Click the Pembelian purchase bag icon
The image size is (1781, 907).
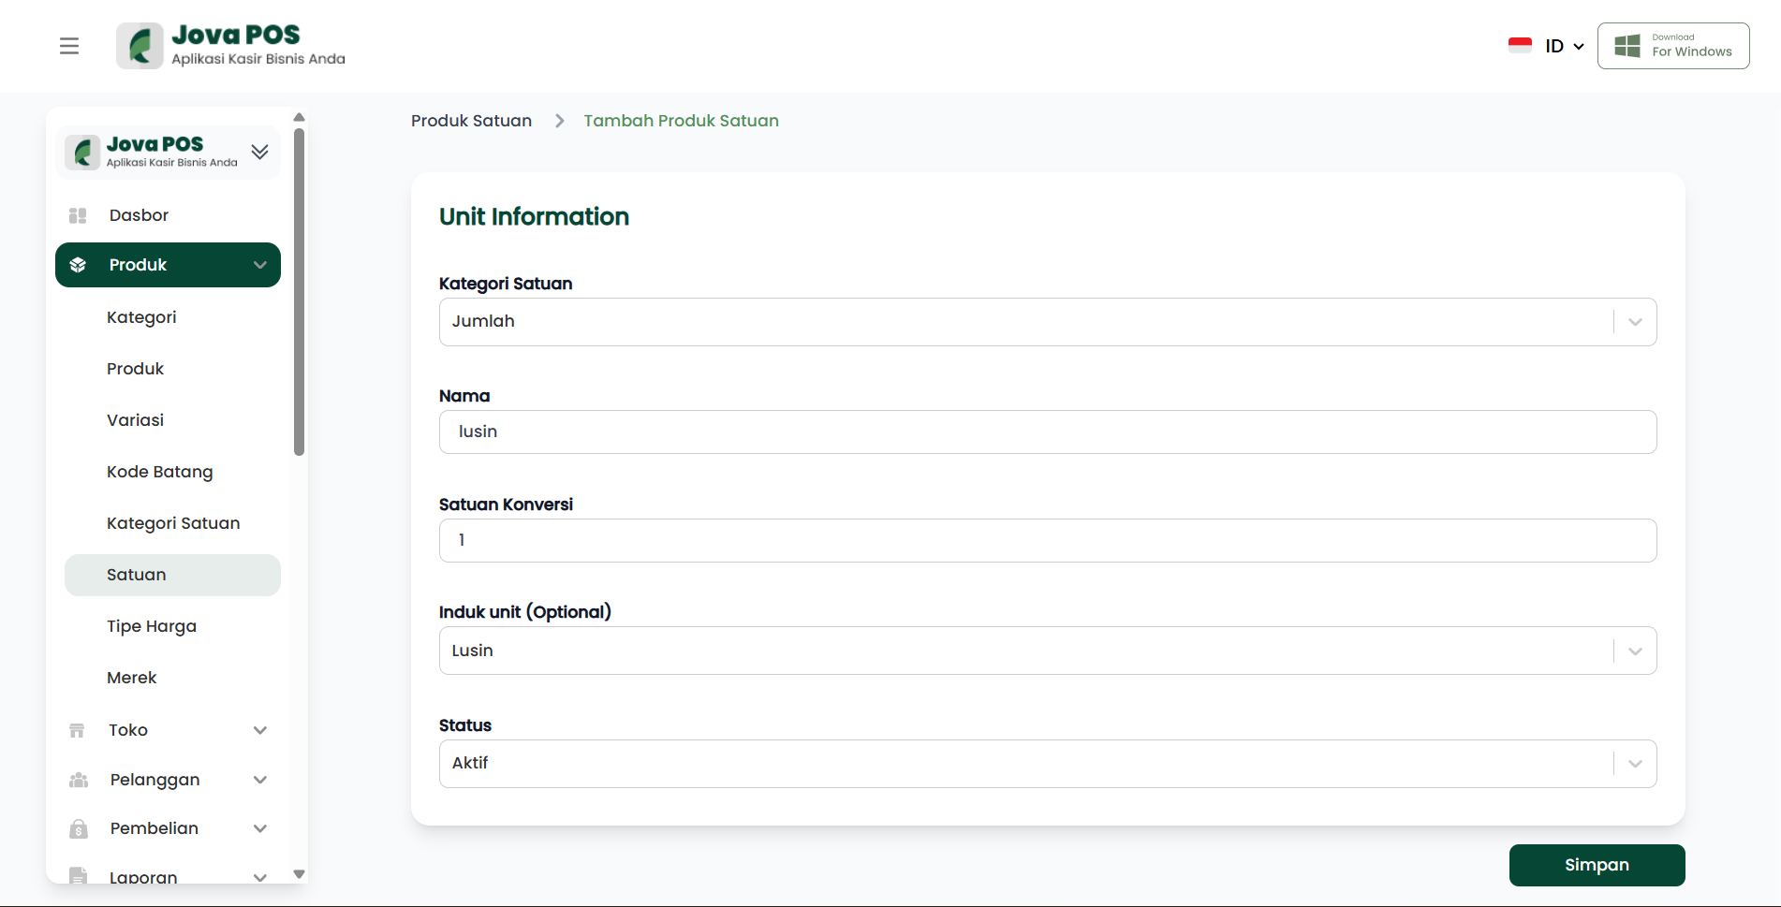(79, 828)
